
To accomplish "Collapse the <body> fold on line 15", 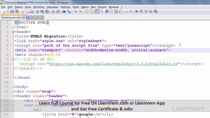I will 13,87.
